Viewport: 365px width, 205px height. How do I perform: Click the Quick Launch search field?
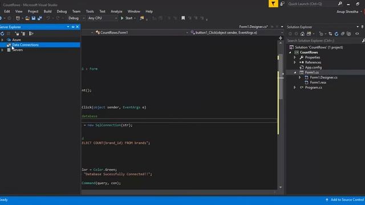pos(312,4)
